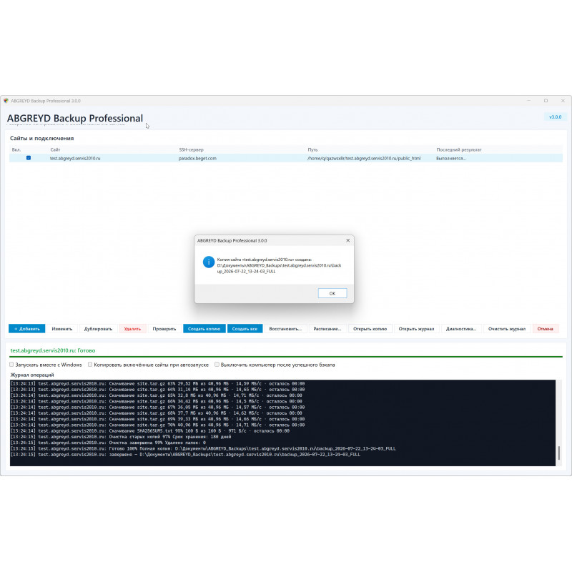Click the green progress bar
This screenshot has height=572, width=572.
tap(286, 356)
